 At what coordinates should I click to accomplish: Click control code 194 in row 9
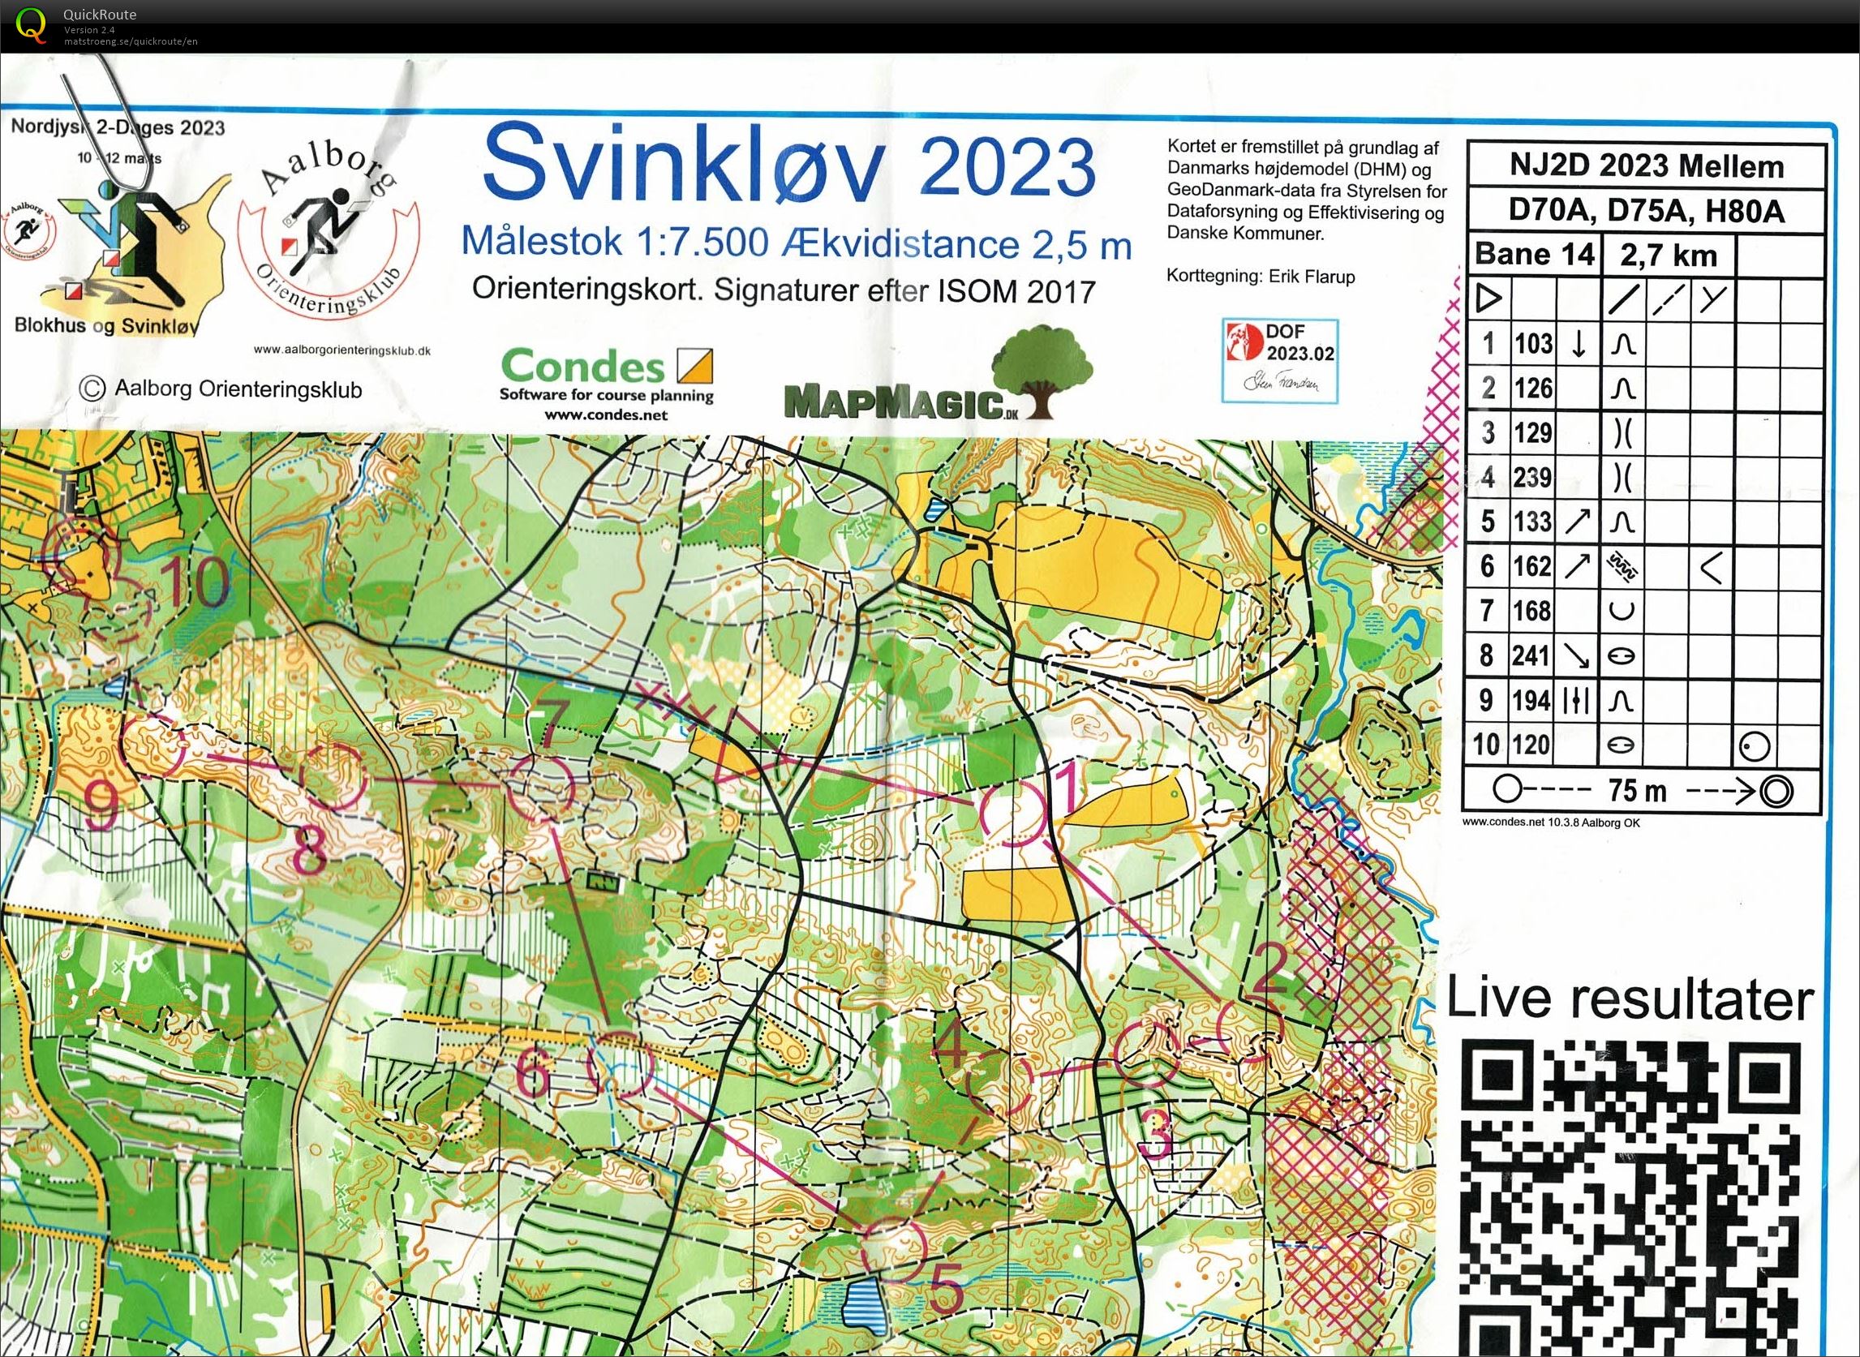coord(1533,701)
